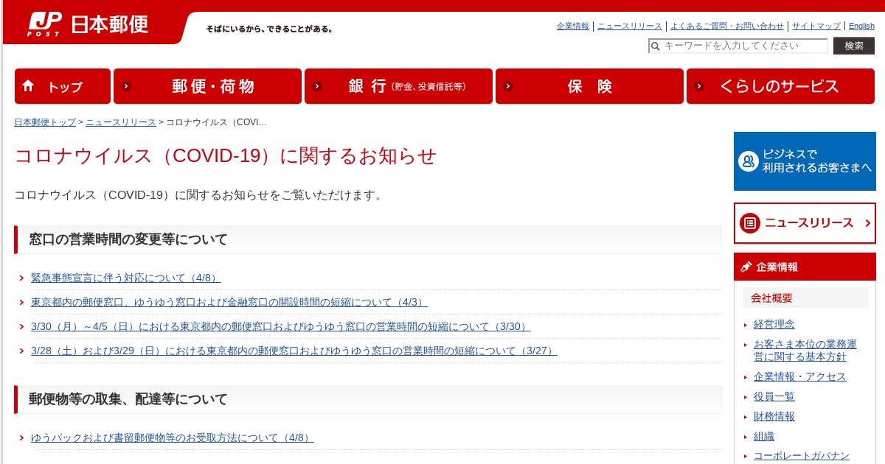Open the 4/3 Tokyo counter hours notice
Viewport: 885px width, 464px height.
pos(229,302)
